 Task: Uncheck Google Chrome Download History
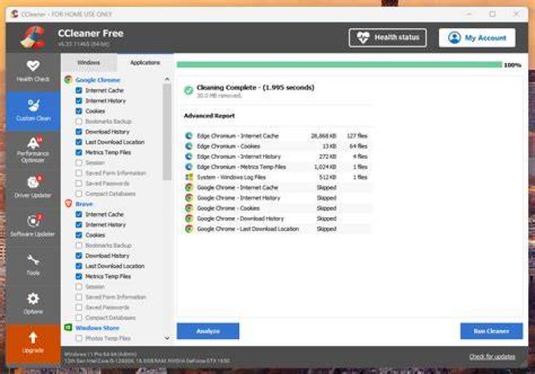[79, 132]
